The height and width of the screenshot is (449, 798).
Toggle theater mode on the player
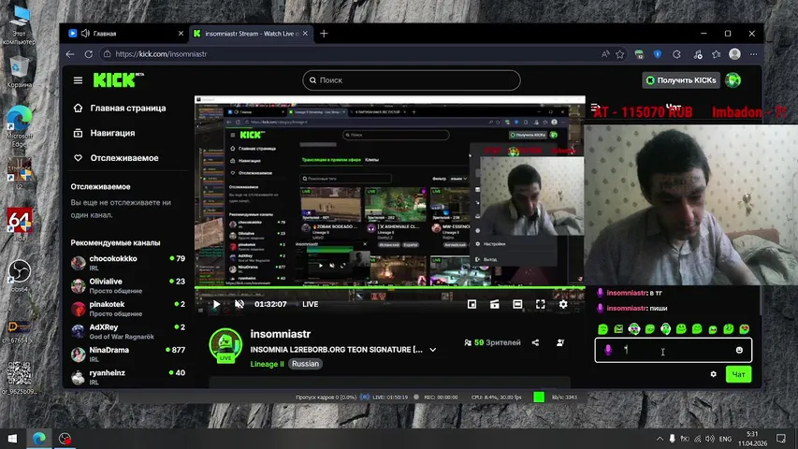517,304
